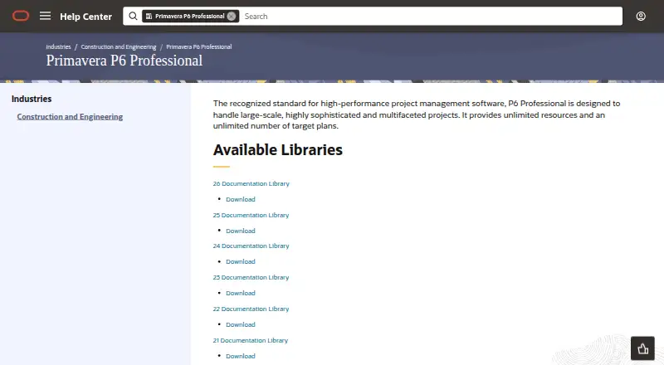Download the 25 Documentation Library
664x365 pixels.
click(x=241, y=231)
